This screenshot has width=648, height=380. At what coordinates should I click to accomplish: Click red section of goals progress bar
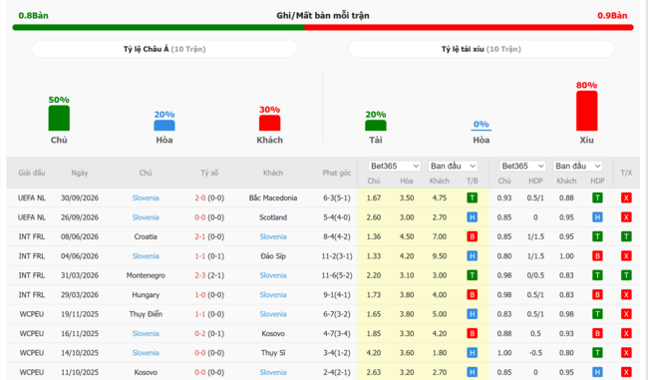(x=470, y=27)
